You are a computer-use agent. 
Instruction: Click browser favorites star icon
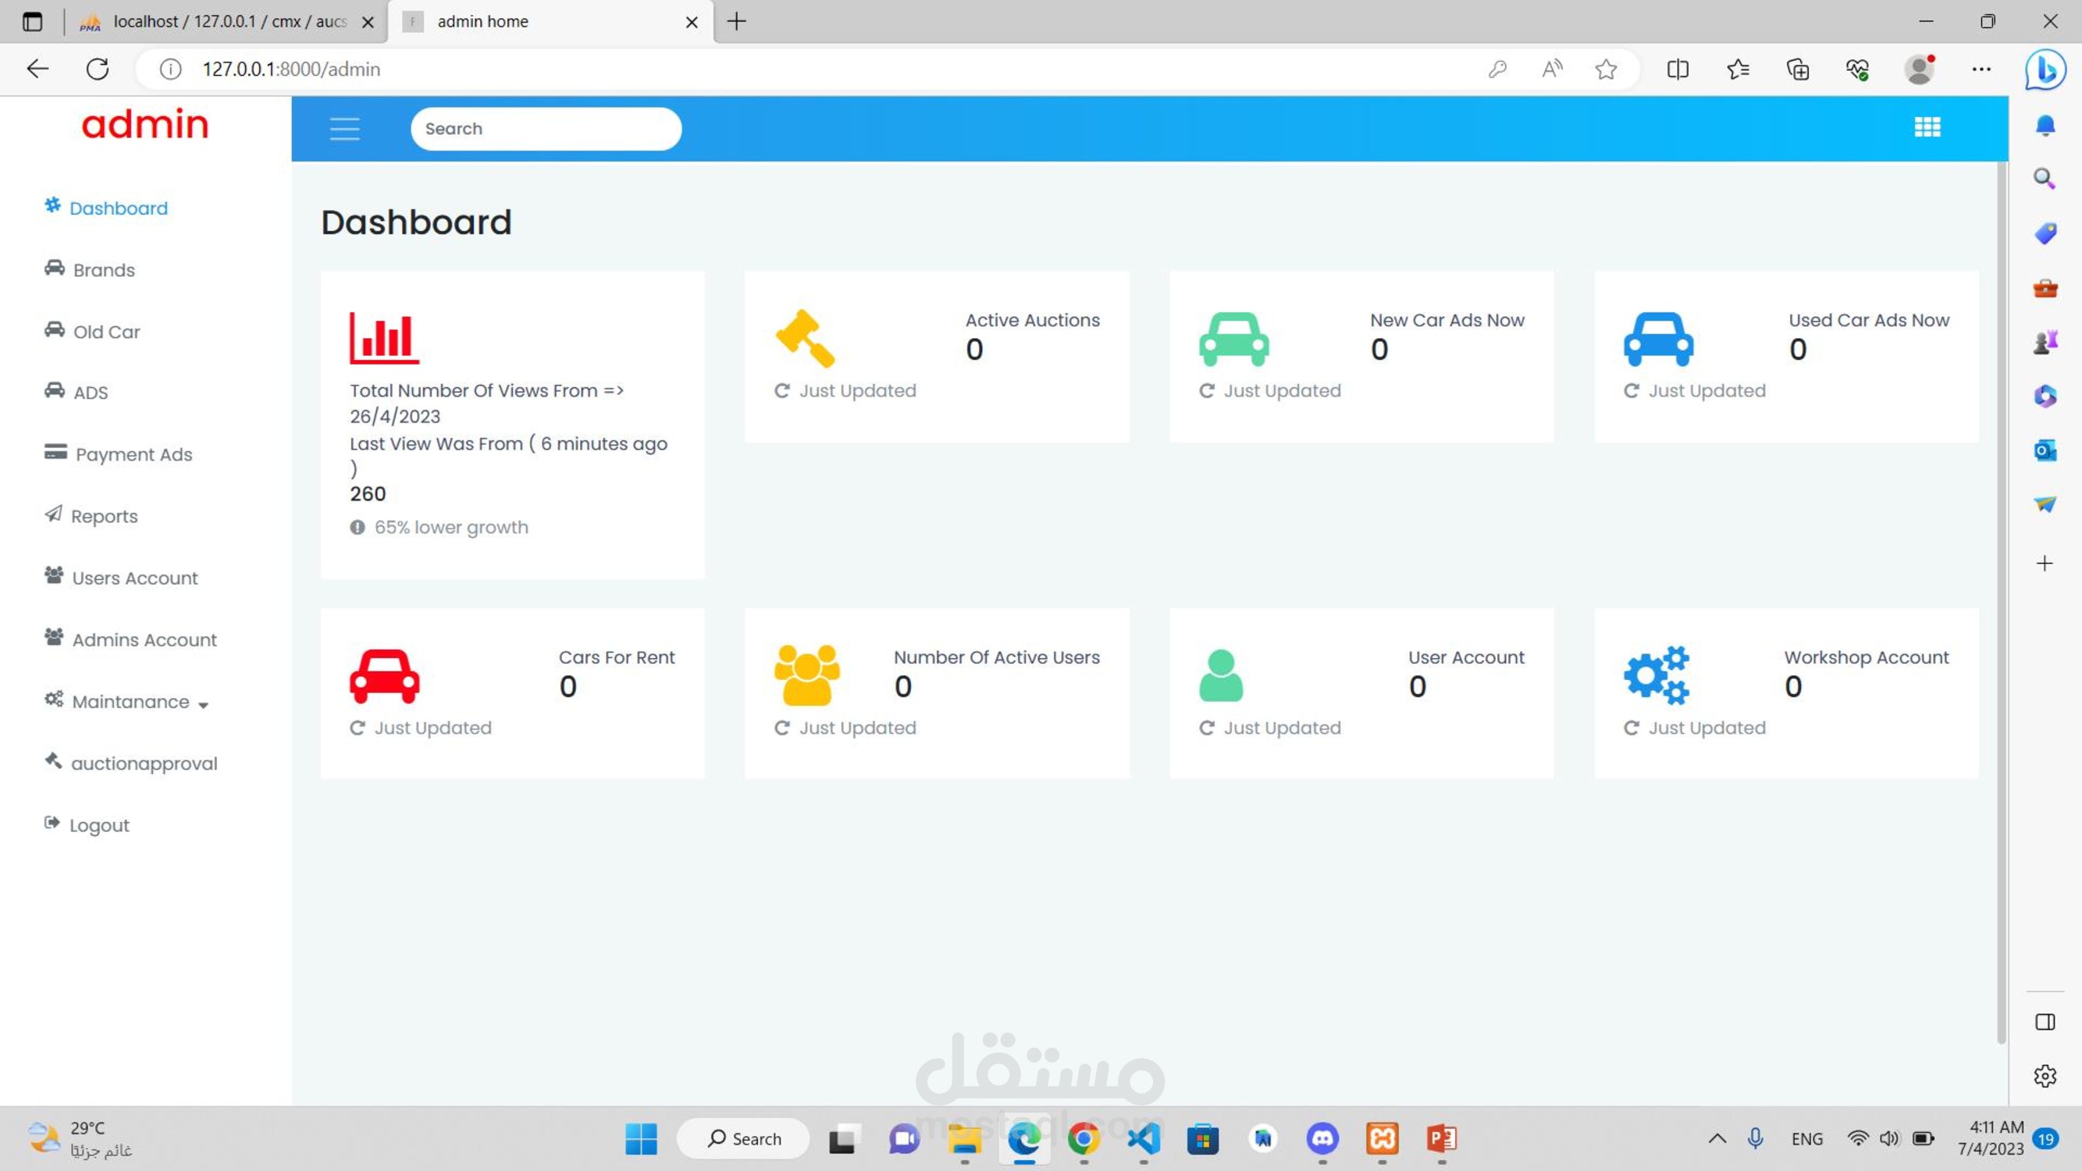[1605, 69]
